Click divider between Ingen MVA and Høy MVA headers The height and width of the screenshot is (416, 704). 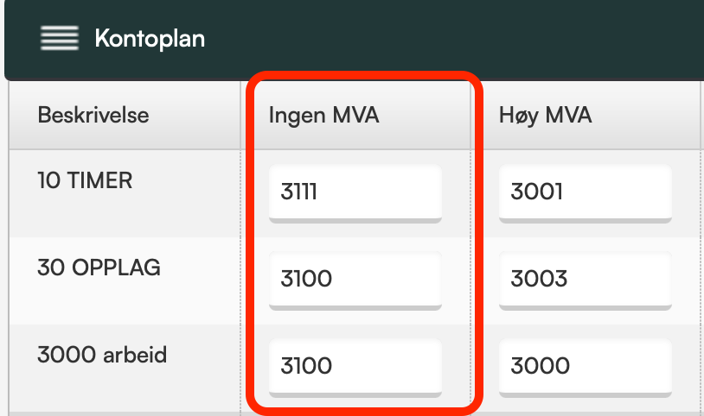470,115
